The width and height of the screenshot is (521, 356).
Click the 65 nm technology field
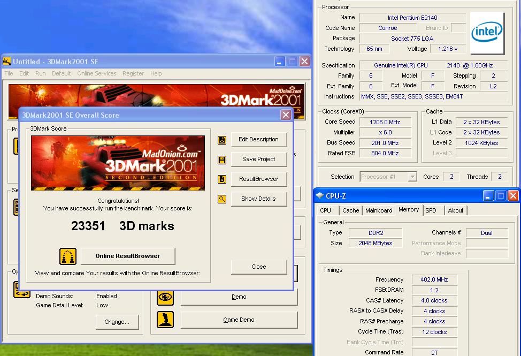pos(374,49)
